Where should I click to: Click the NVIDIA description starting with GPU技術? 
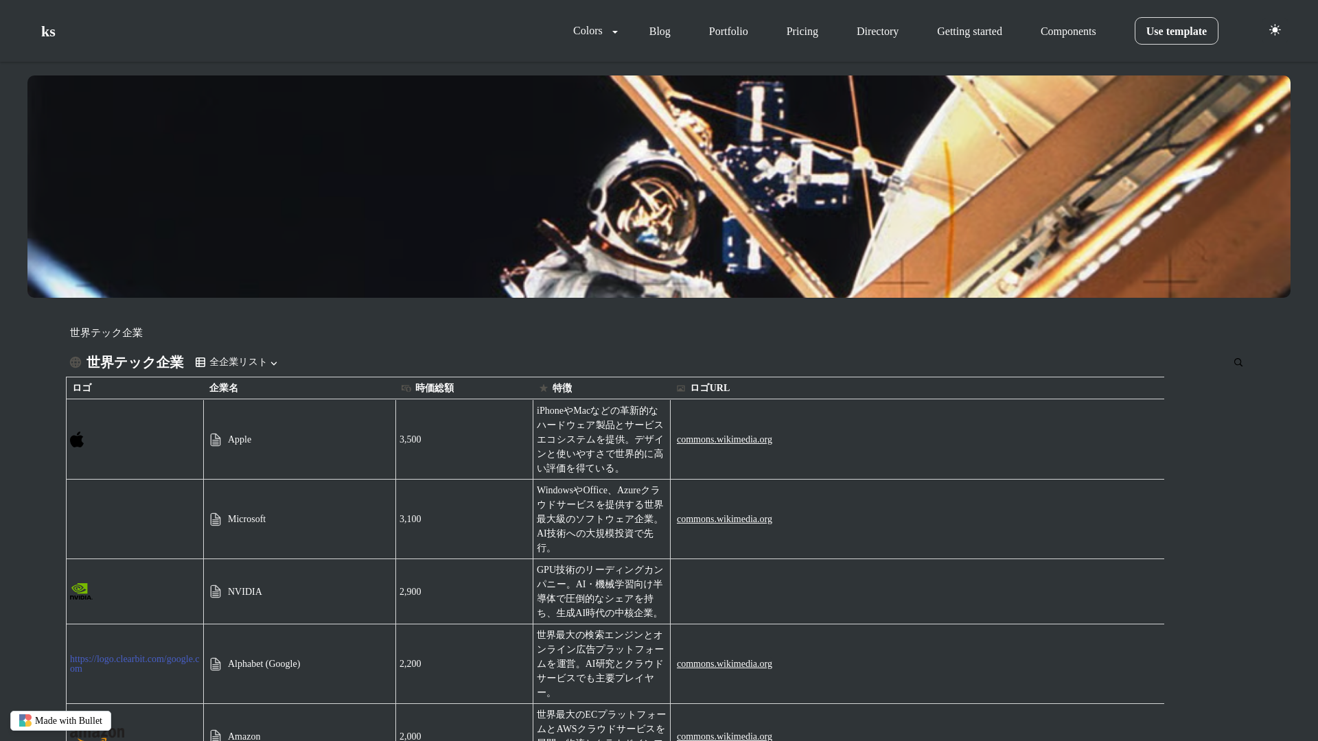coord(601,591)
